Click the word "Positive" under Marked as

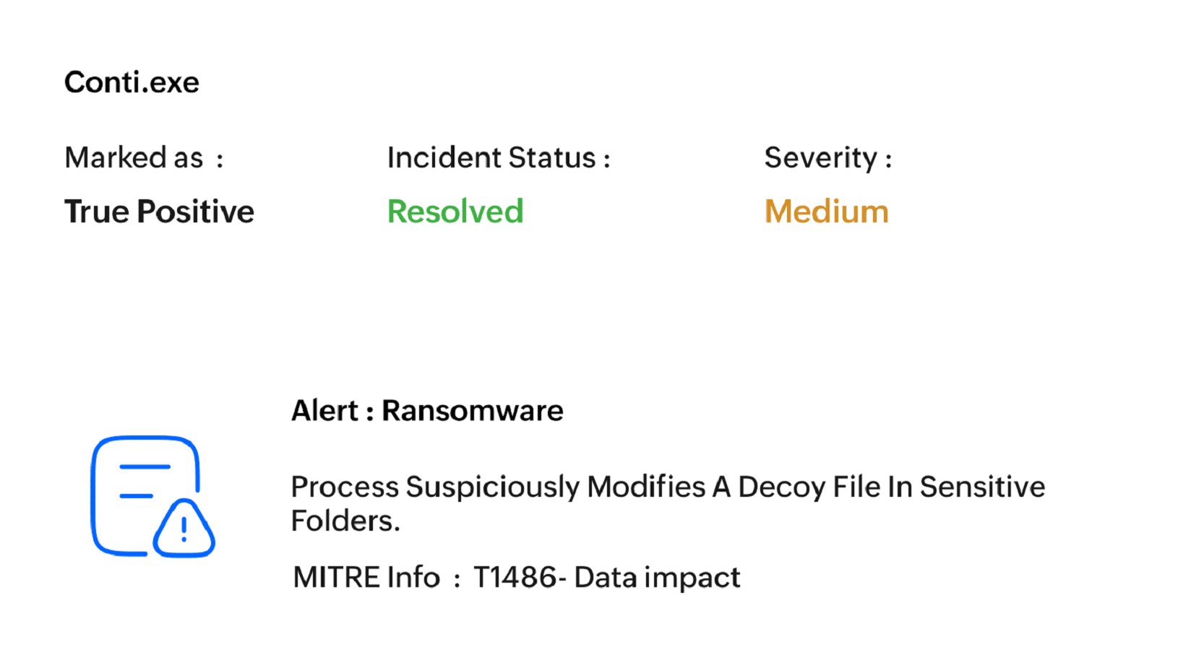coord(196,212)
